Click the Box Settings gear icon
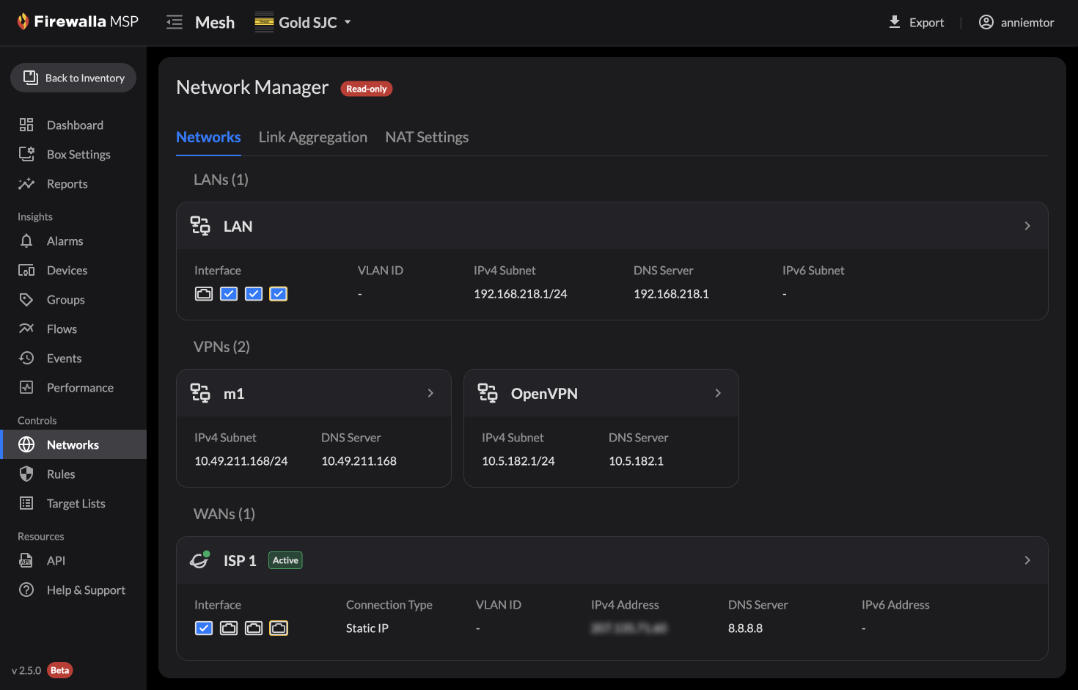This screenshot has width=1078, height=690. pyautogui.click(x=26, y=154)
